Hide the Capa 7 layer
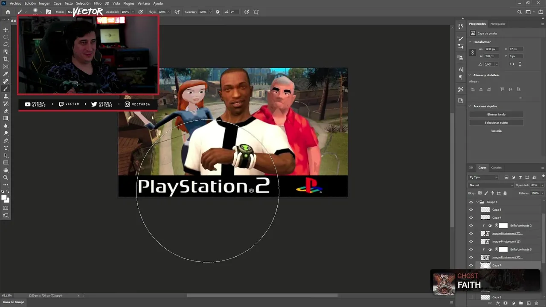The height and width of the screenshot is (307, 546). tap(471, 265)
